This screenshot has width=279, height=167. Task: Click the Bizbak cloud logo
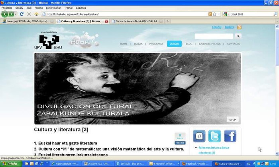click(x=84, y=41)
